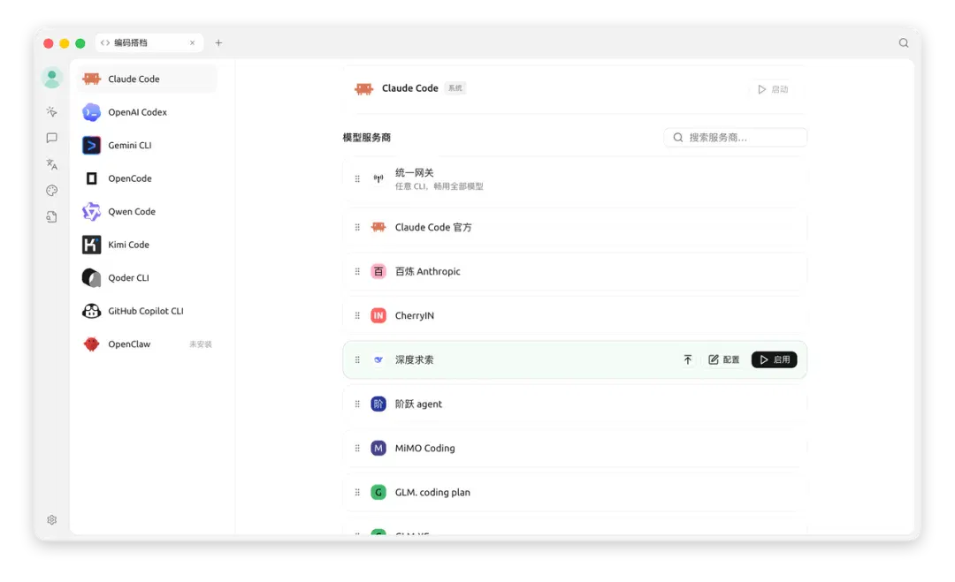The height and width of the screenshot is (582, 955).
Task: Click the 系统 tag beside Claude Code
Action: pyautogui.click(x=455, y=88)
